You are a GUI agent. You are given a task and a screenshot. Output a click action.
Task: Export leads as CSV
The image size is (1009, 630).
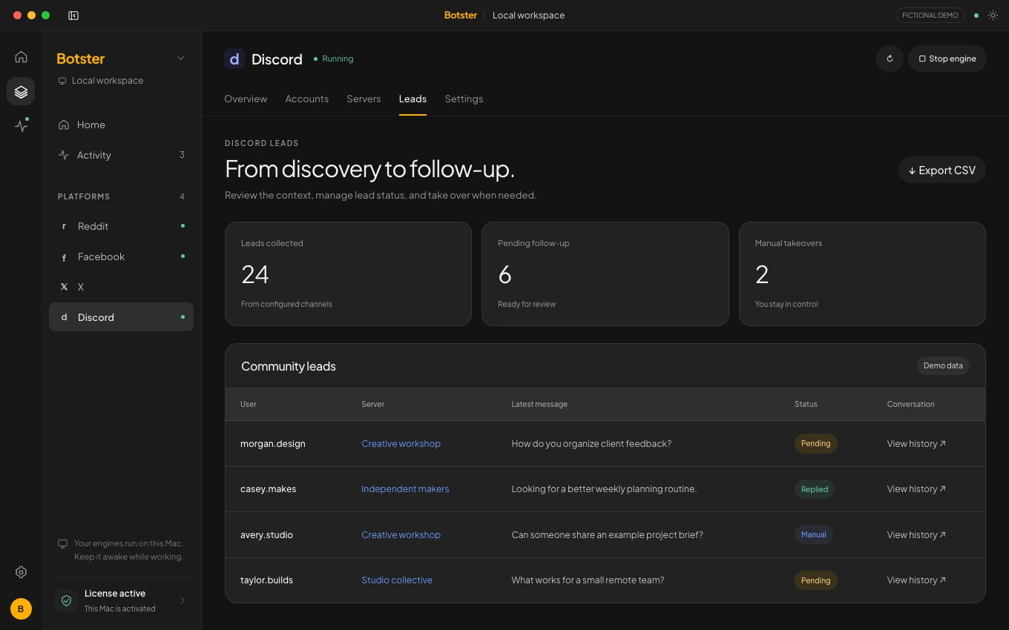942,170
